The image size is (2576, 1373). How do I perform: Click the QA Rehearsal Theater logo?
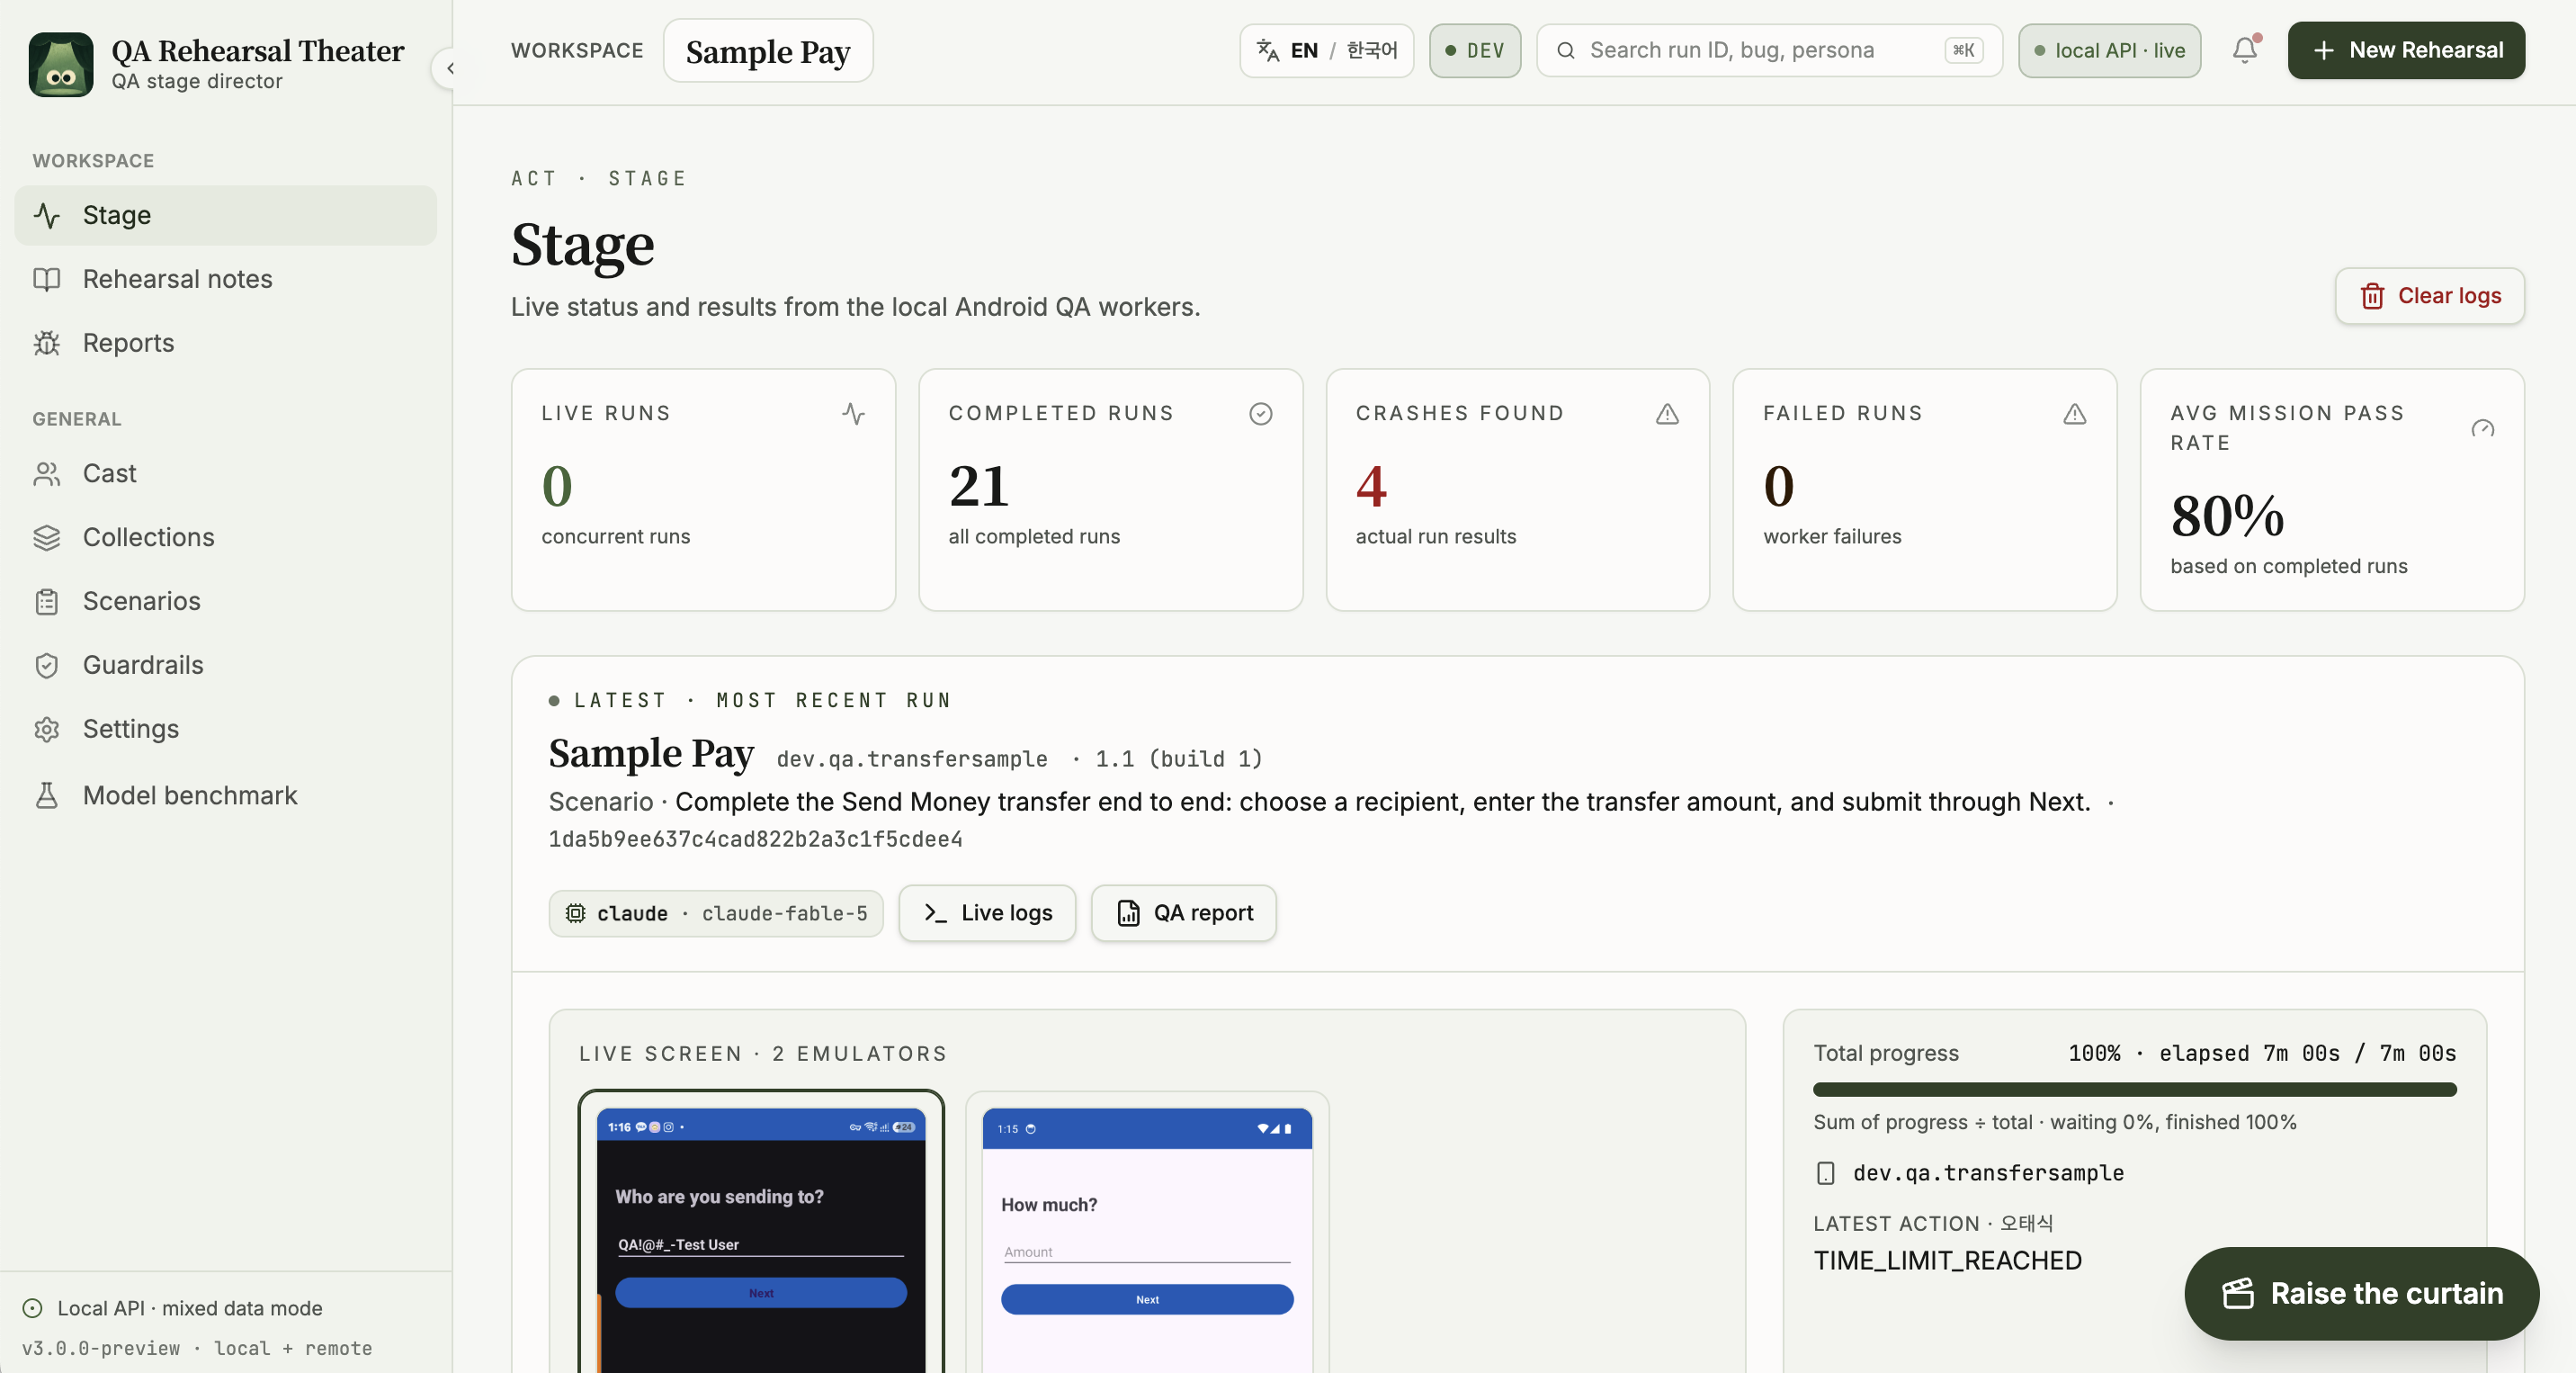coord(61,64)
